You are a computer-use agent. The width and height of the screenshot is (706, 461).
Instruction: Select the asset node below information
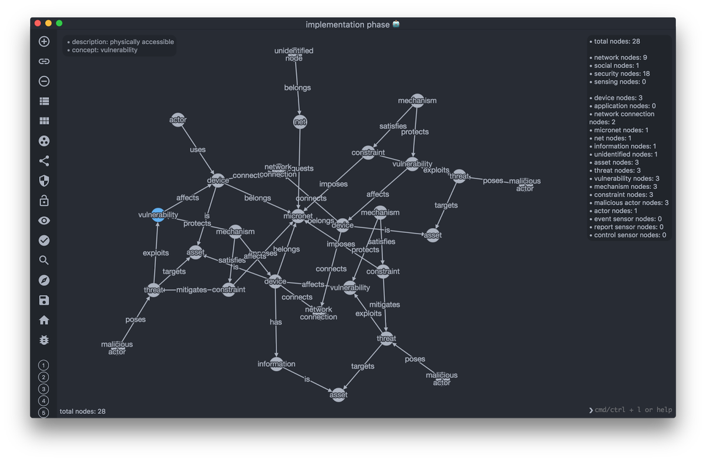point(338,395)
